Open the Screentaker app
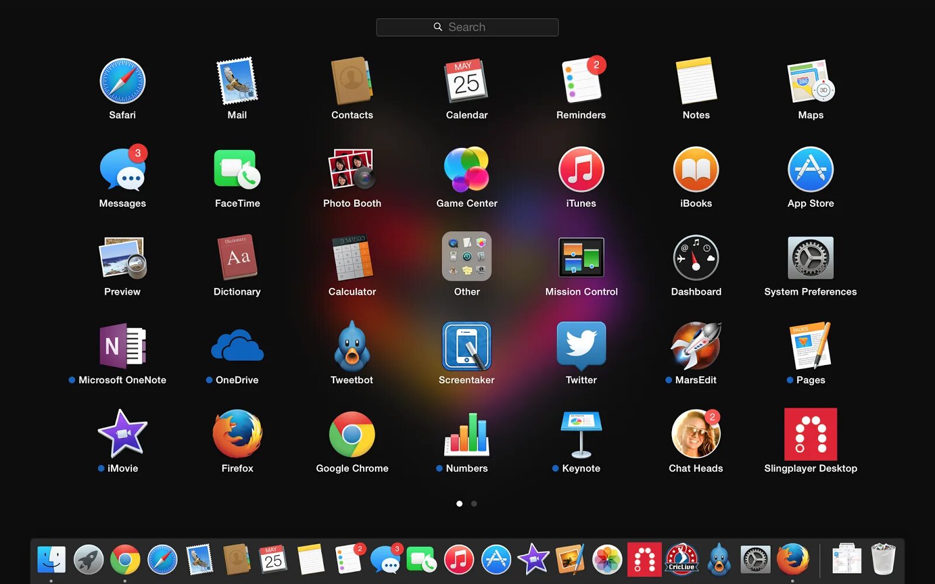 [x=466, y=346]
